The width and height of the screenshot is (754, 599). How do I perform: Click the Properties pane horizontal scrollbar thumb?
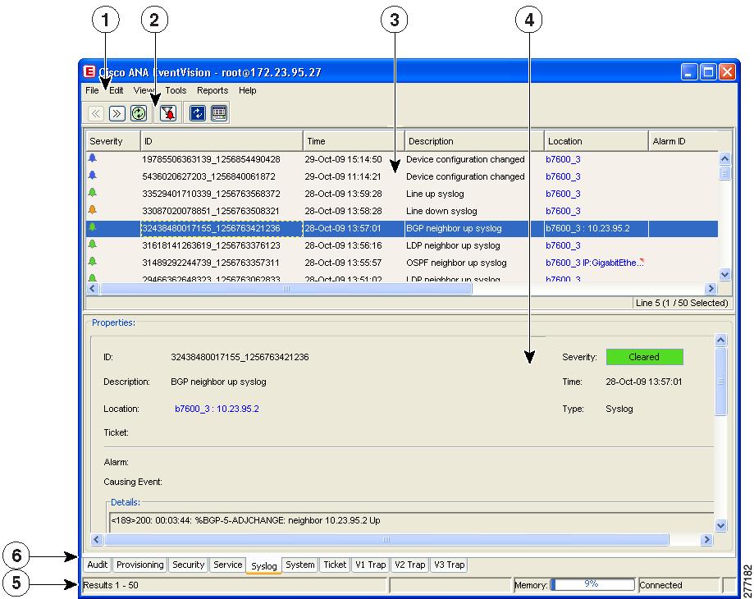pyautogui.click(x=386, y=539)
